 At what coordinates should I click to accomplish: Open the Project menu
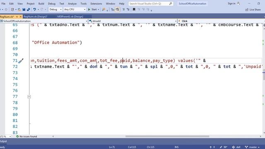tap(31, 4)
